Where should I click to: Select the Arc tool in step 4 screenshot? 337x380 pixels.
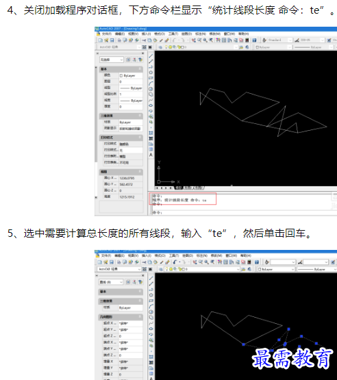151,84
